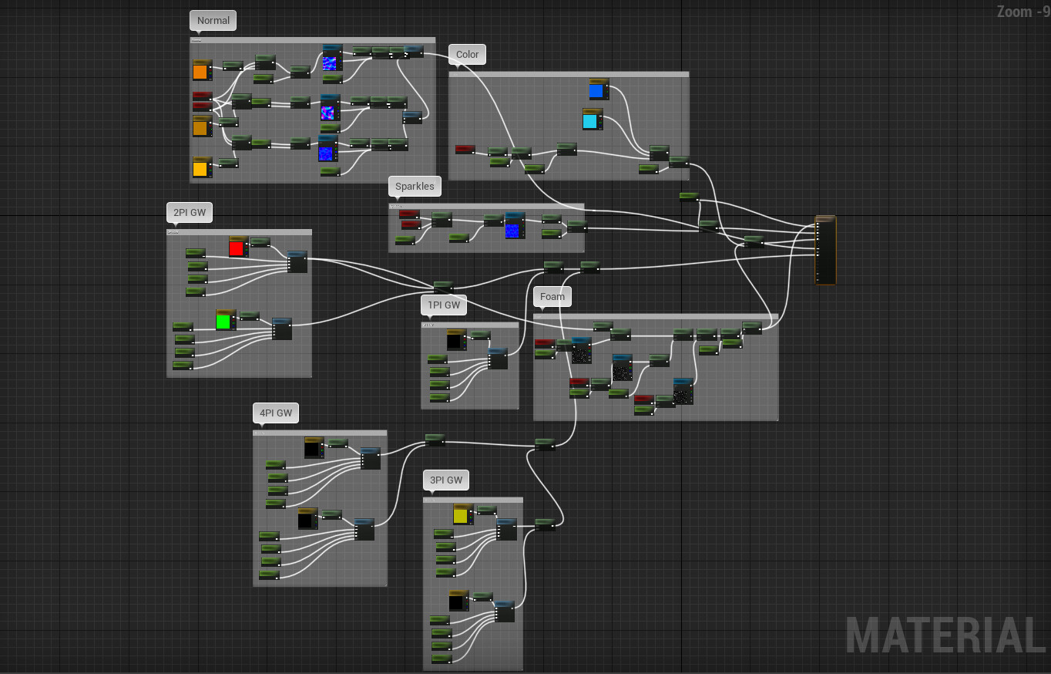
Task: Select the leftmost noise texture in Foam group
Action: 581,350
